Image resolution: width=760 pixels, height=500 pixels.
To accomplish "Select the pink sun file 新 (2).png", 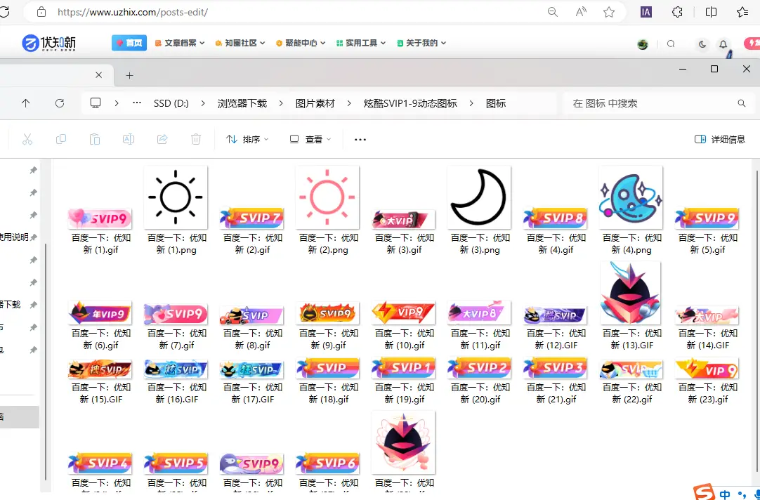I will (x=327, y=211).
